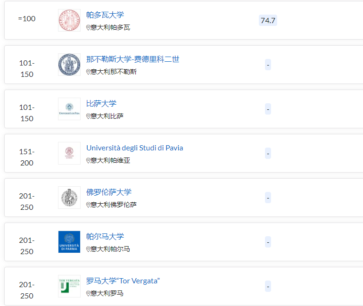Click location pin icon next to 意大利罗马
The image size is (363, 306).
88,293
